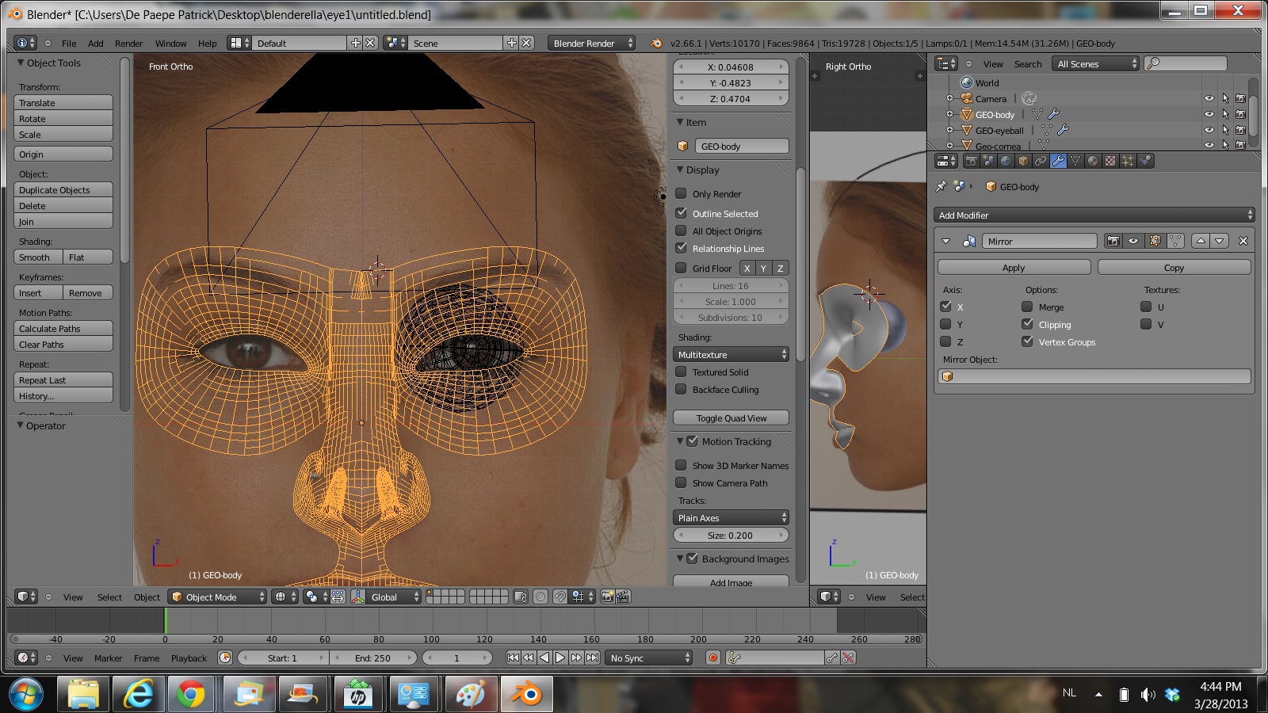Screen dimensions: 1268x713
Task: Enable the Only Render checkbox
Action: [x=681, y=193]
